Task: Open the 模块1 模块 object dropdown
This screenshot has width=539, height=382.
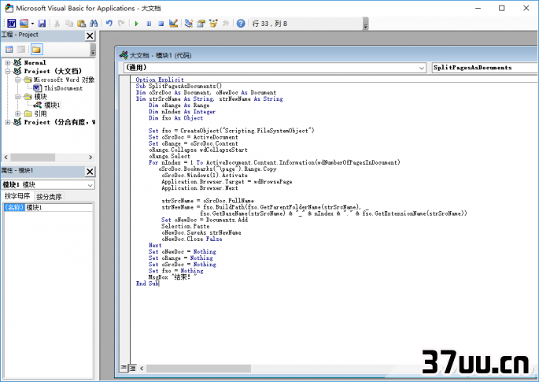Action: point(90,185)
